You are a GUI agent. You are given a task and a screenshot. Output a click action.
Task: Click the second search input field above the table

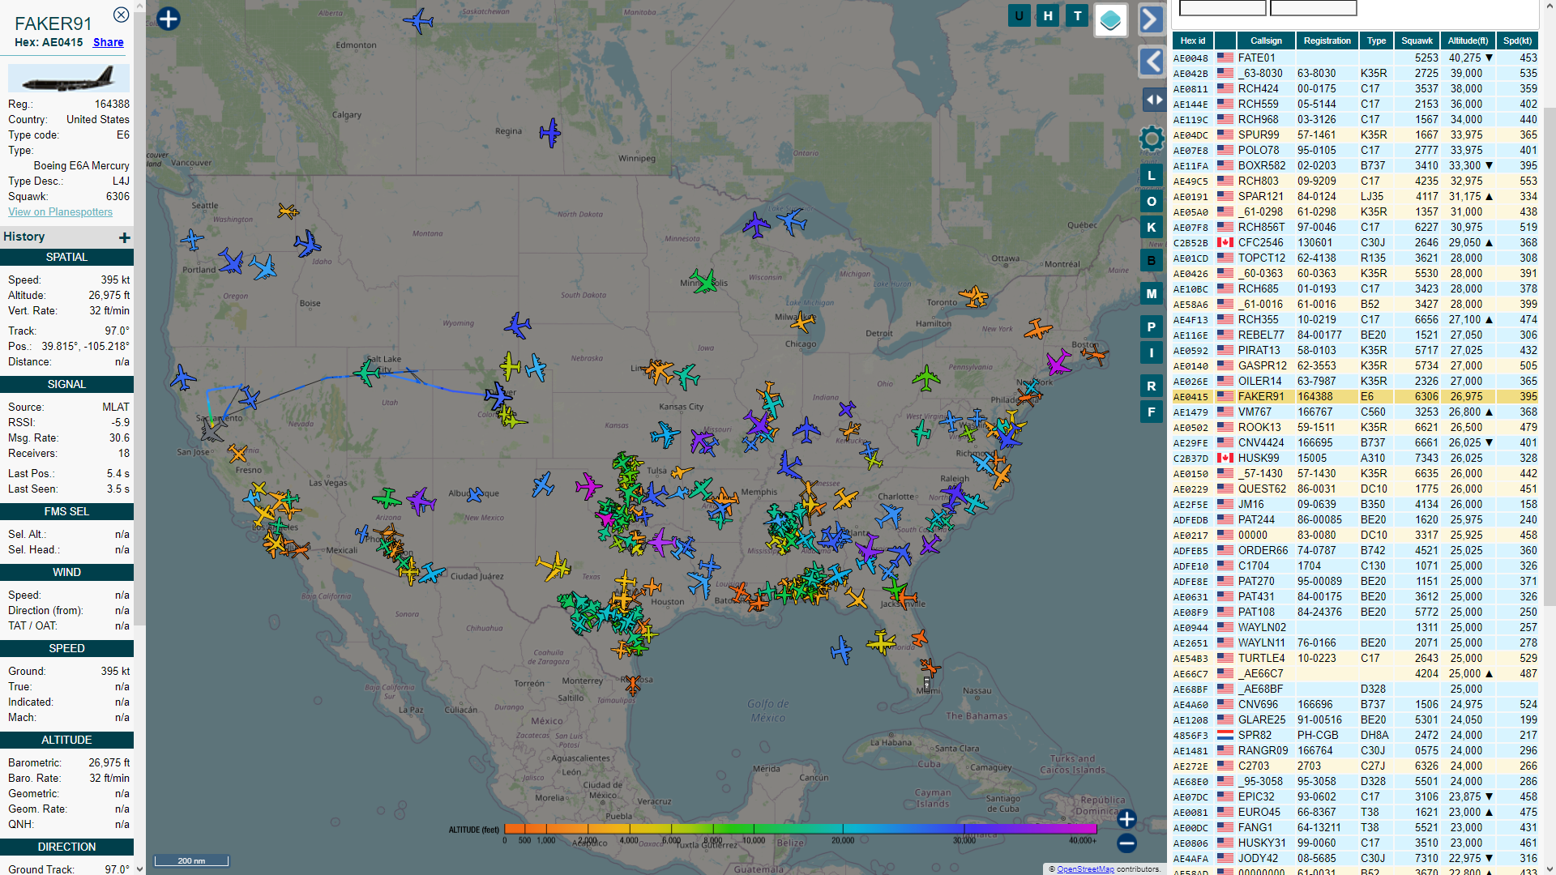[x=1313, y=8]
